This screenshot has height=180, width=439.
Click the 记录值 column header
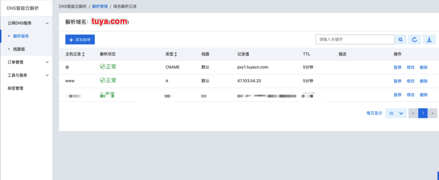point(243,54)
